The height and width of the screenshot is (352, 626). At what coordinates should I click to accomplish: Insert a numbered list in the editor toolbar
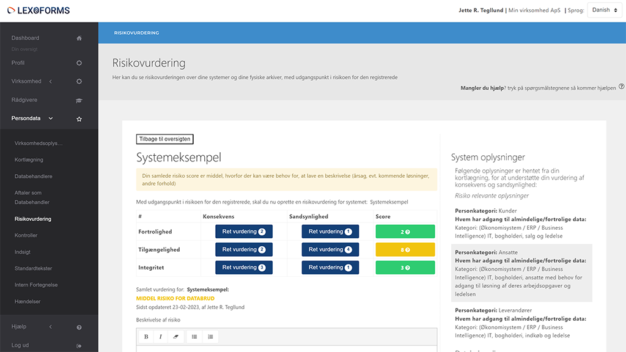210,336
